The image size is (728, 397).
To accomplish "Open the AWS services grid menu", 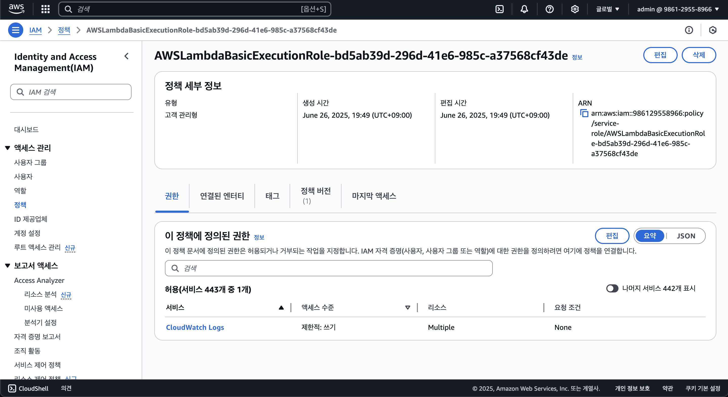I will (x=45, y=9).
